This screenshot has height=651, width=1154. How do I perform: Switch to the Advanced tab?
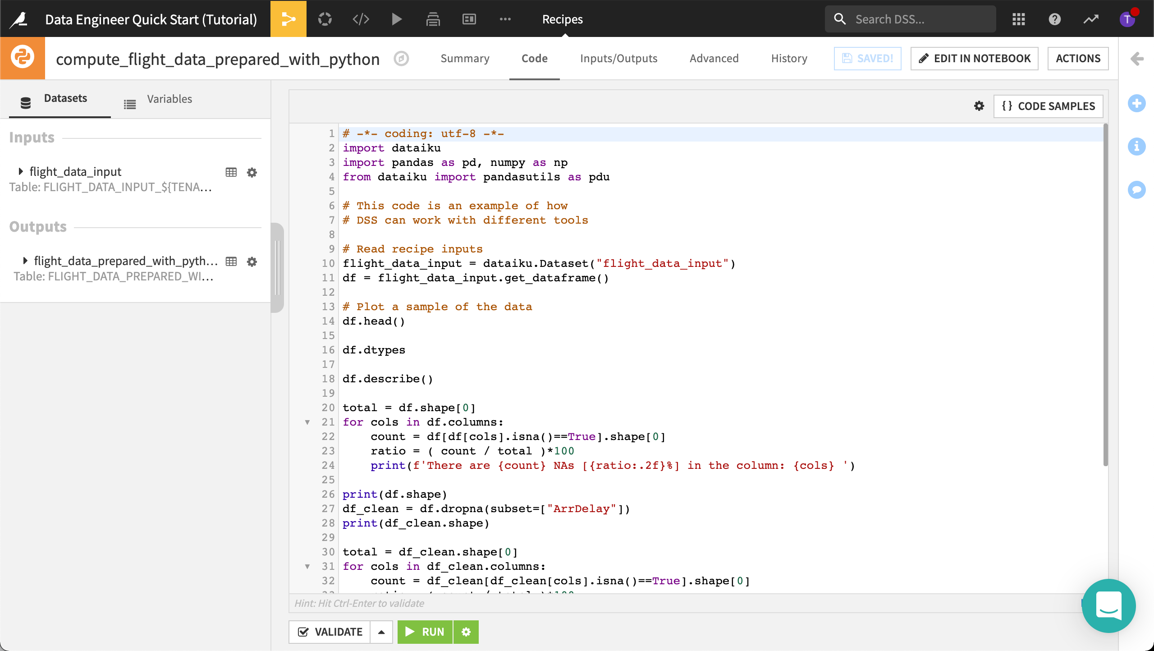pyautogui.click(x=713, y=58)
